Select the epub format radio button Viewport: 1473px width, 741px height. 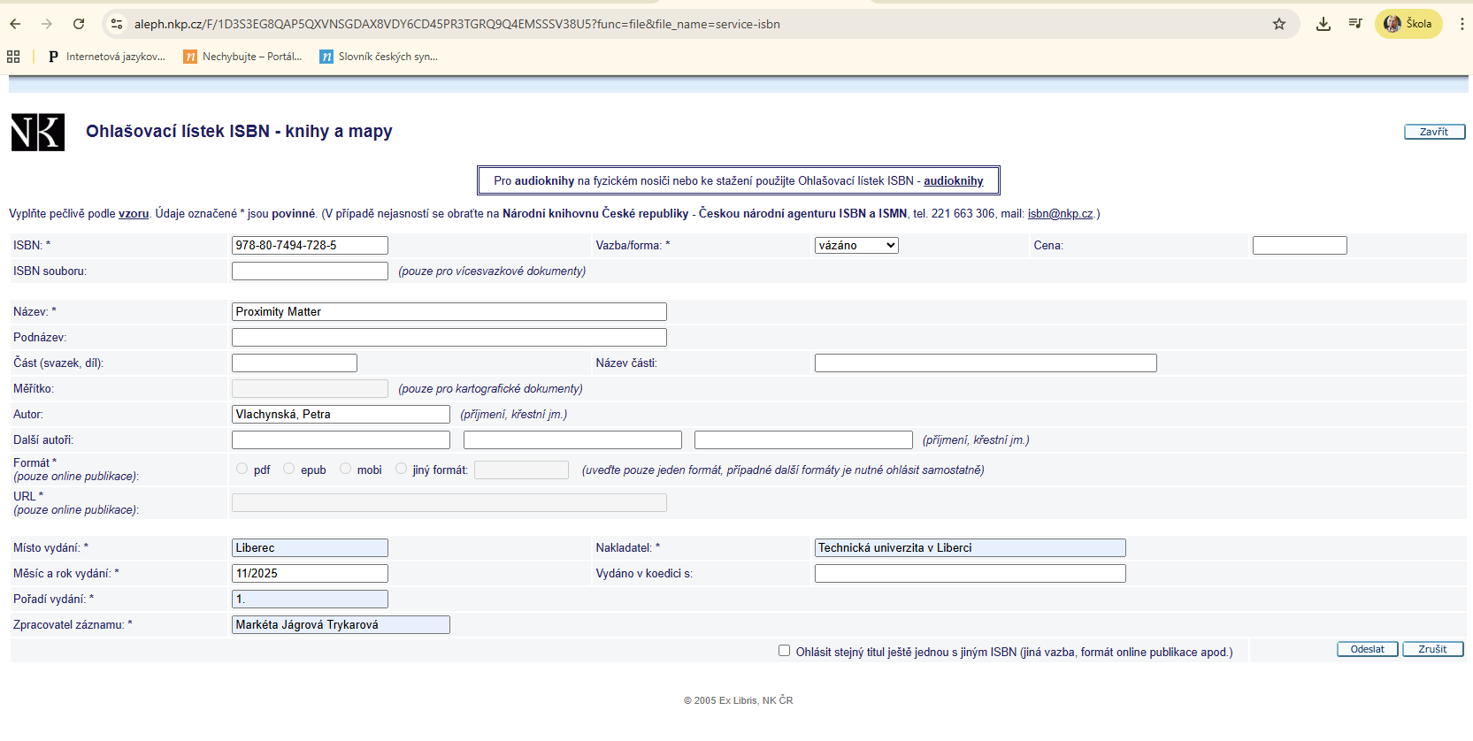click(289, 469)
